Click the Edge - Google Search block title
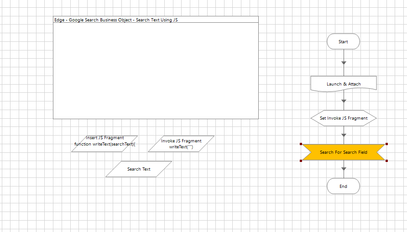Viewport: 407px width, 232px height. point(116,20)
